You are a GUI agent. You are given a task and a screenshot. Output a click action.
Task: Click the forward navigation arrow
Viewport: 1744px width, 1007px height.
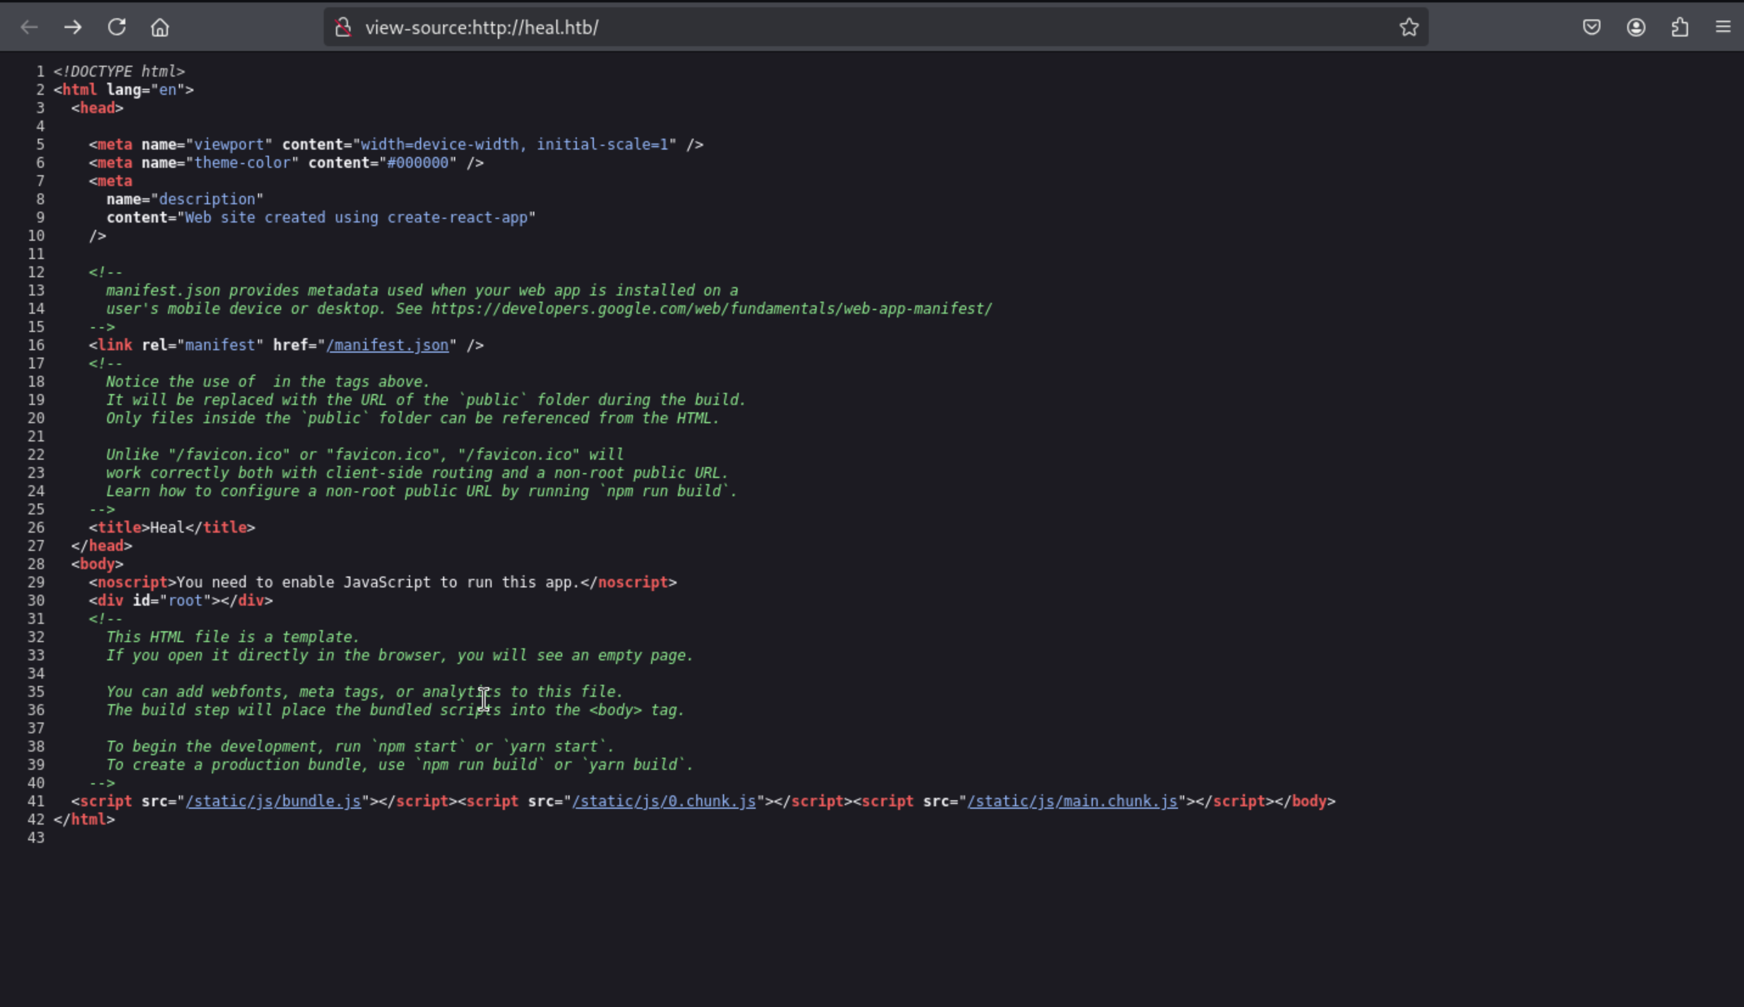[x=72, y=27]
